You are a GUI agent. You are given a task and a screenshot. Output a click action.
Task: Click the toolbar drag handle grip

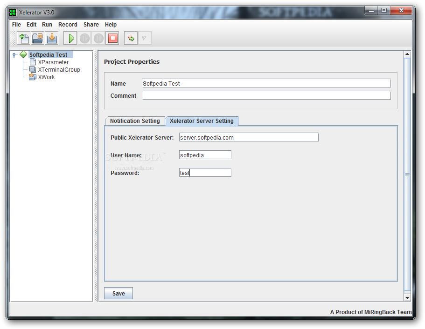coord(13,38)
